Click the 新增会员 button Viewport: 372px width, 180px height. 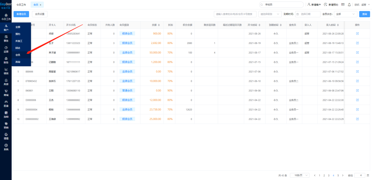pos(21,14)
